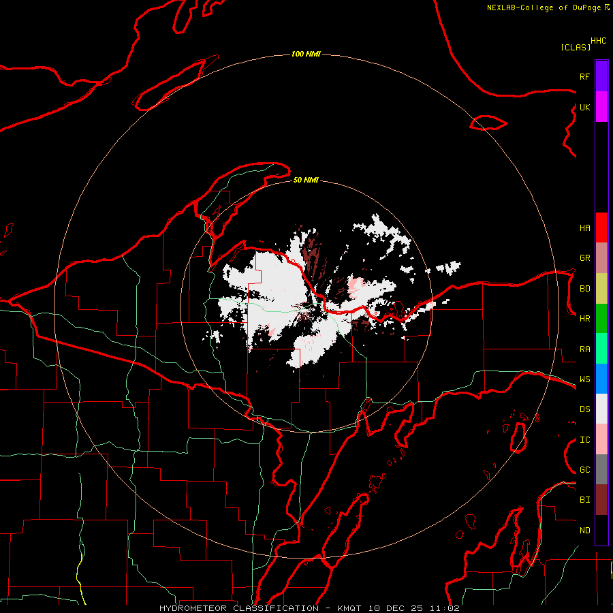
Task: Click the "NEXLAB-College of DuPage" credit text
Action: click(x=544, y=7)
